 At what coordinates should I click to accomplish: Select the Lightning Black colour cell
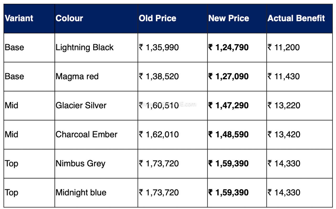pyautogui.click(x=85, y=47)
